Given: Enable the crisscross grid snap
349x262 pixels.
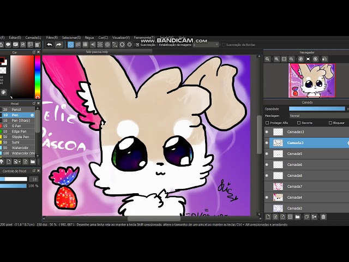Looking at the screenshot, I should click(x=85, y=45).
